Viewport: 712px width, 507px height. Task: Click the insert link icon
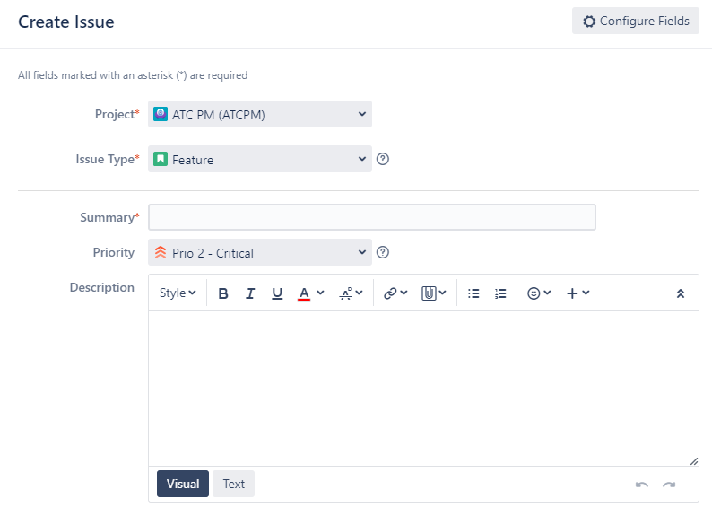(390, 293)
